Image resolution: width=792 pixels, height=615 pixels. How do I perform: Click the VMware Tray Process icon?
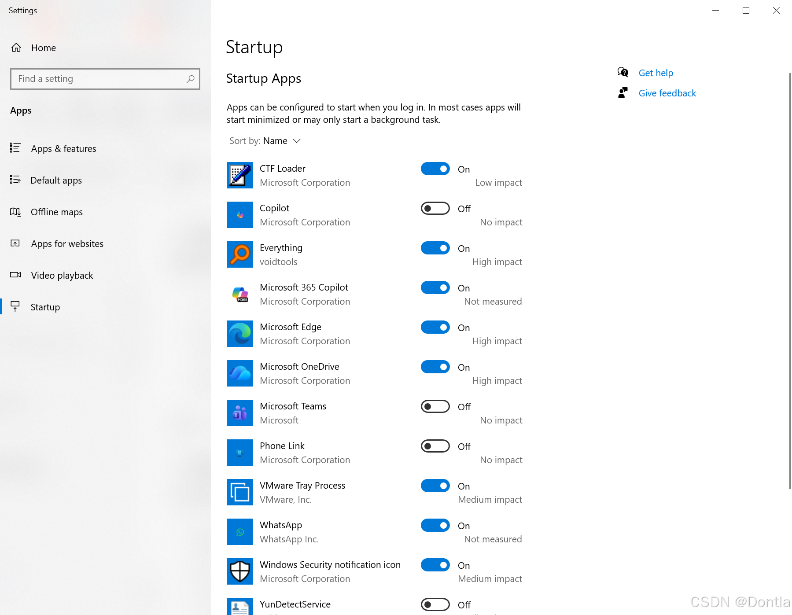240,492
